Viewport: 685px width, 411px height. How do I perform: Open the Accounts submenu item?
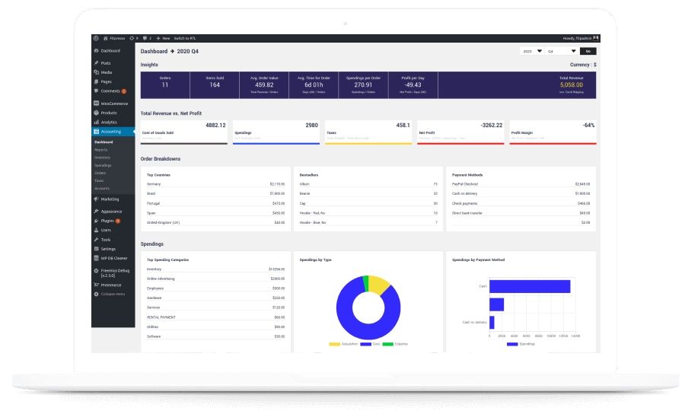102,189
